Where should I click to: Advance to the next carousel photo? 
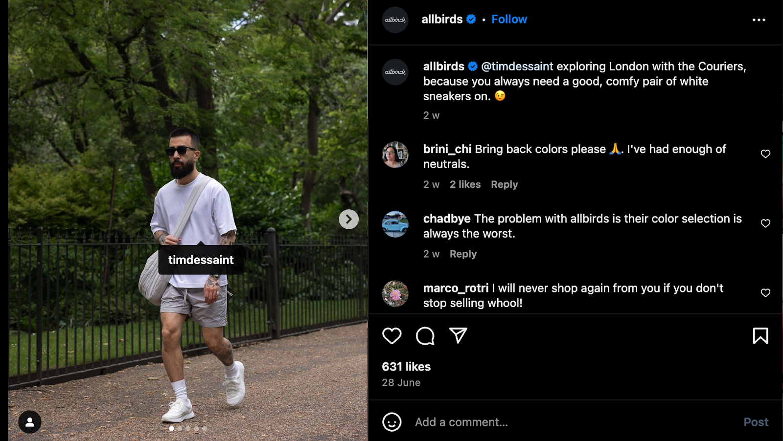(x=348, y=219)
